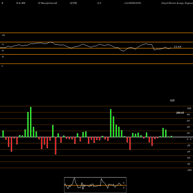Click the 0 label on the RSI axis
Viewport: 193px width, 193px height.
tap(2, 66)
